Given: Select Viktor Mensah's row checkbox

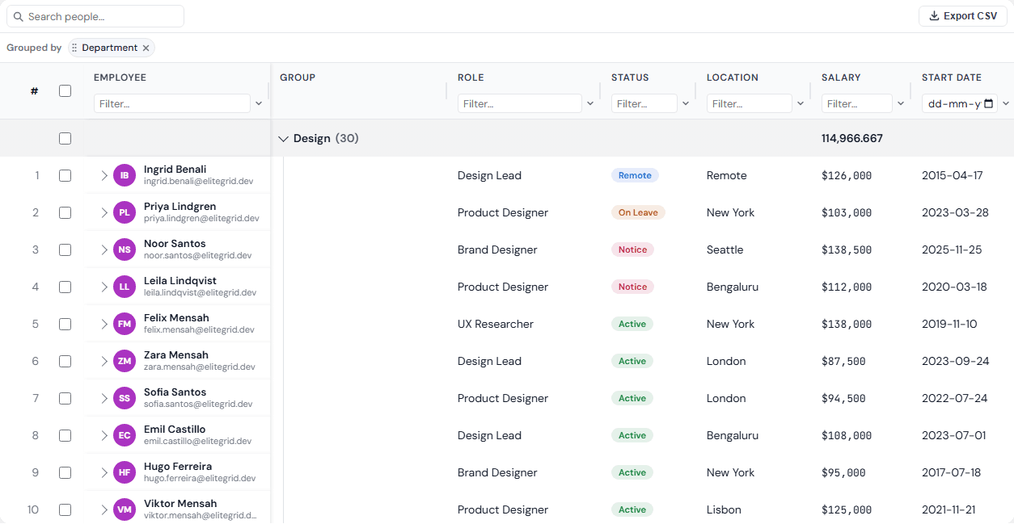Looking at the screenshot, I should click(65, 509).
